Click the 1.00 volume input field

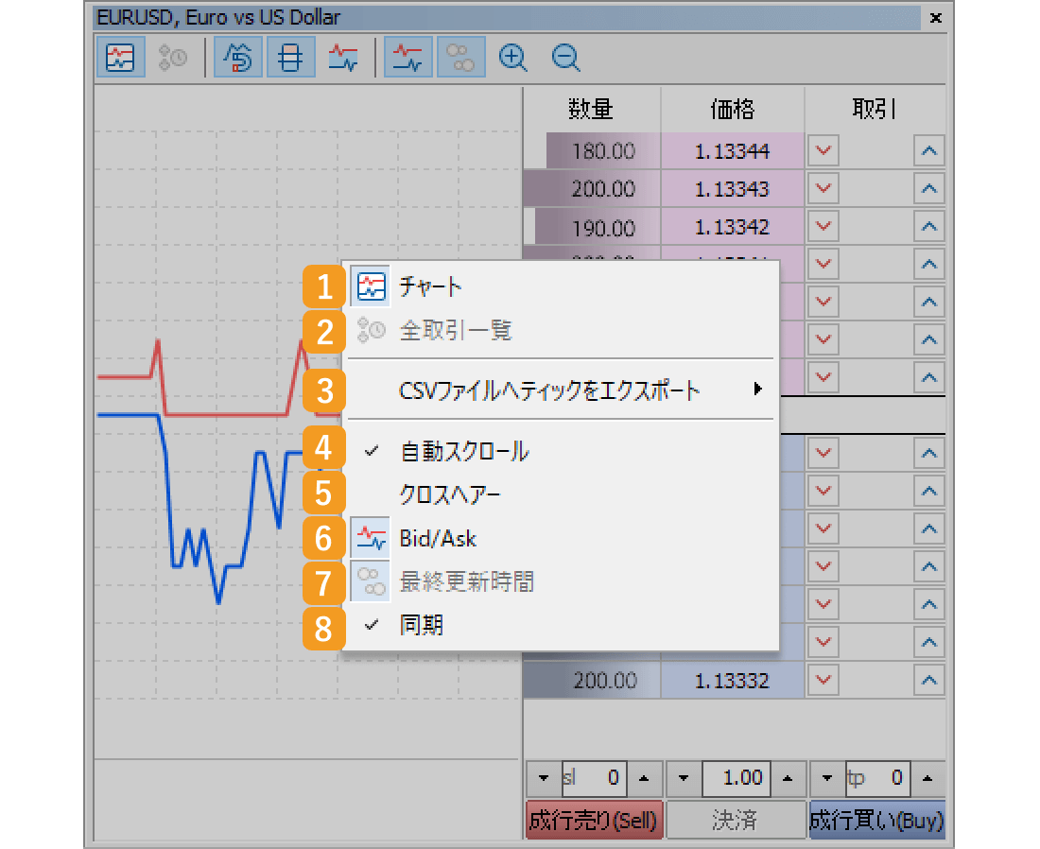pyautogui.click(x=737, y=778)
